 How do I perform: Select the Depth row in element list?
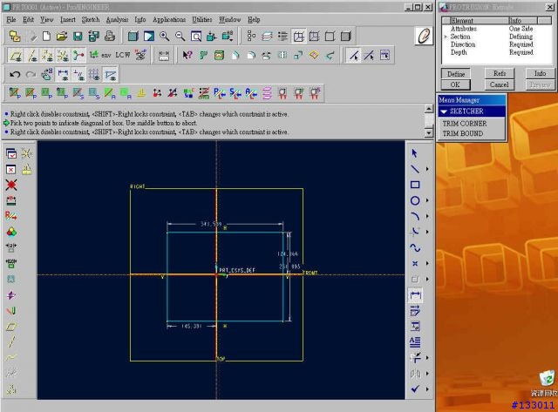(x=496, y=52)
